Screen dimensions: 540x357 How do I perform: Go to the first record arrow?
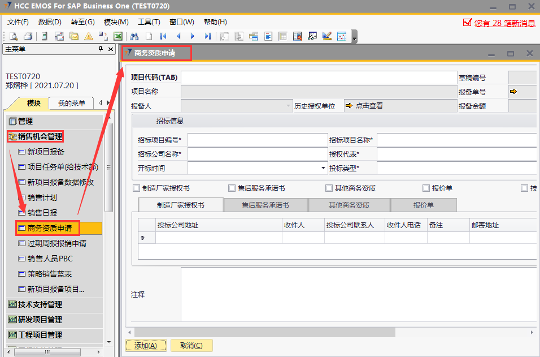[164, 36]
